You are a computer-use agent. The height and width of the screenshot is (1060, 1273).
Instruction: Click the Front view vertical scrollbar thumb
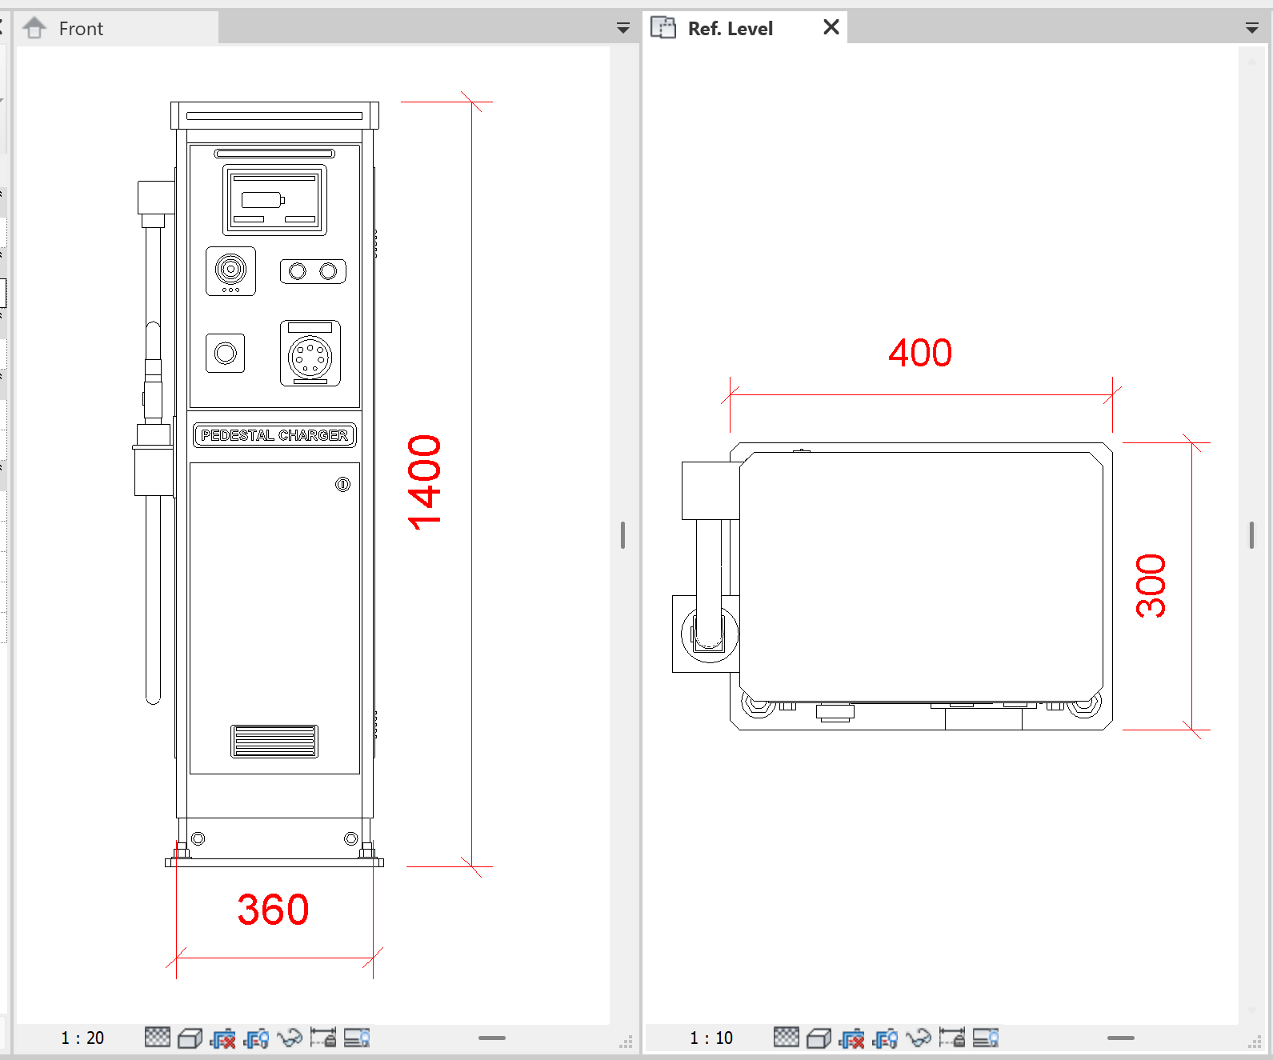622,535
